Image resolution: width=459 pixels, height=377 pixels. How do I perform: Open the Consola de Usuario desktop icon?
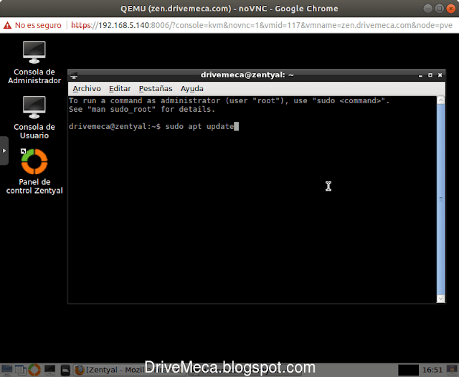click(x=34, y=118)
